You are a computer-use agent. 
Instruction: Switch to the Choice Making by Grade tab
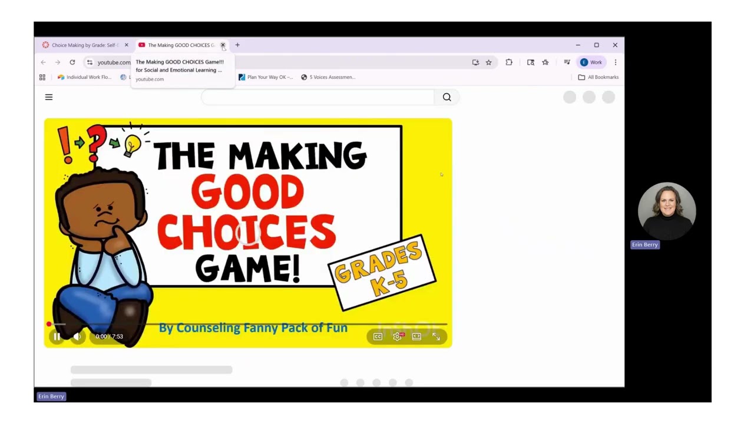pos(85,45)
